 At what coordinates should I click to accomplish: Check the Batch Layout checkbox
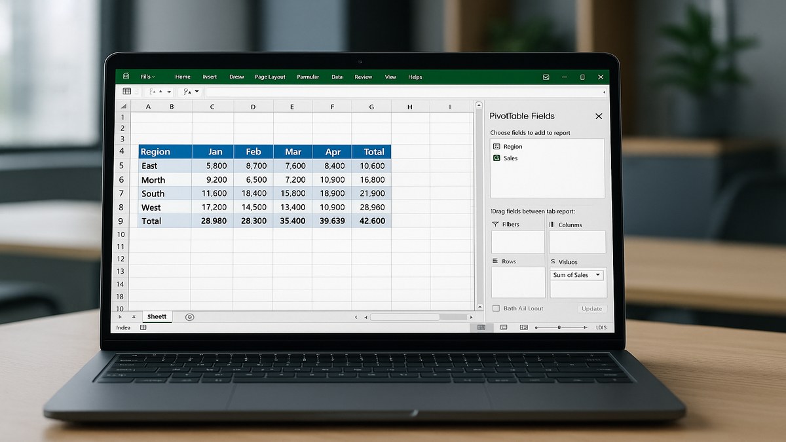[495, 308]
